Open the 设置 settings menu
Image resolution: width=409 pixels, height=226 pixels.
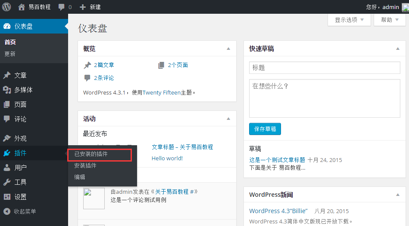(x=20, y=197)
